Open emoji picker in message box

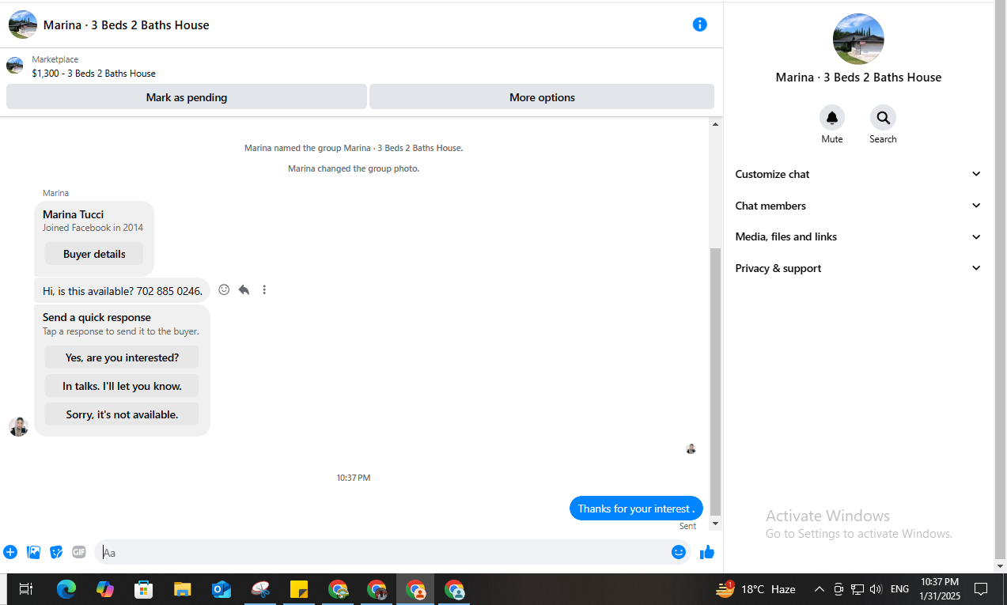[679, 552]
